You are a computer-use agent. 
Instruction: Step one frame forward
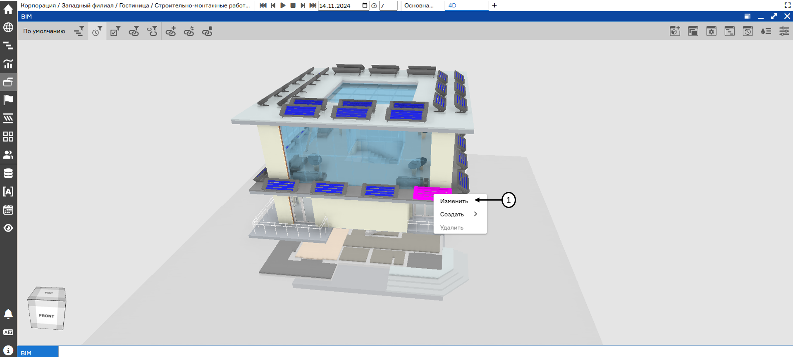(x=303, y=5)
